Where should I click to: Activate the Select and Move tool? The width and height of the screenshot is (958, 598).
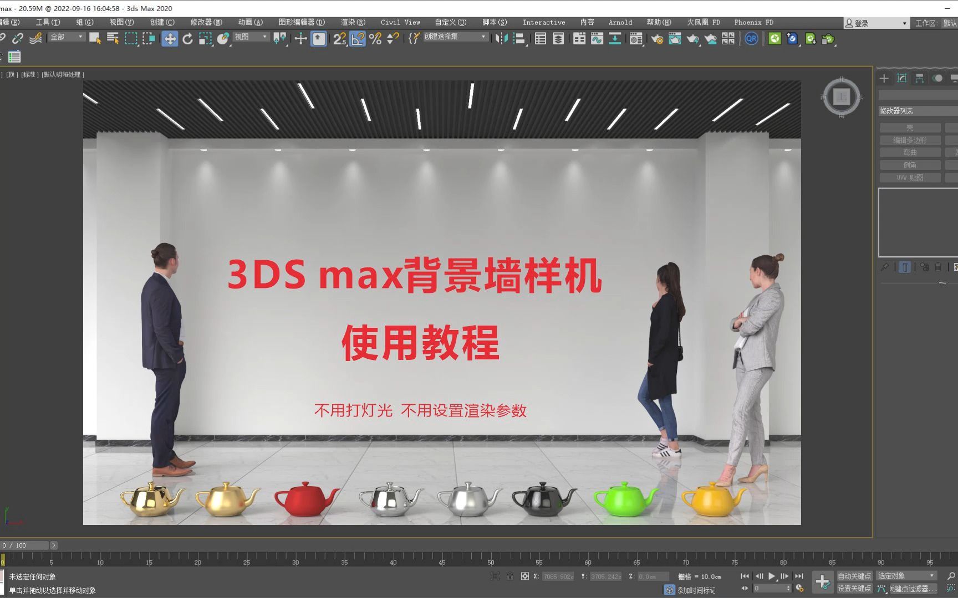[x=170, y=38]
